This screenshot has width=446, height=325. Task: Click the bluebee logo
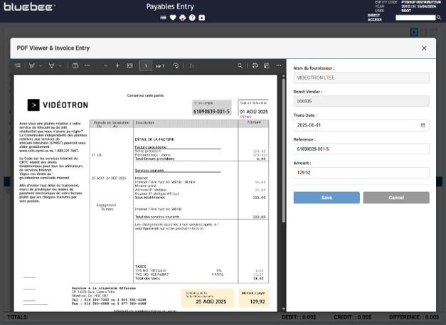pos(28,7)
